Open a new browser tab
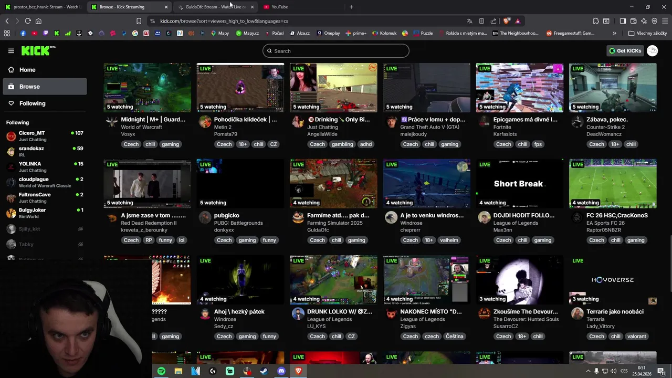The height and width of the screenshot is (378, 672). (x=351, y=7)
